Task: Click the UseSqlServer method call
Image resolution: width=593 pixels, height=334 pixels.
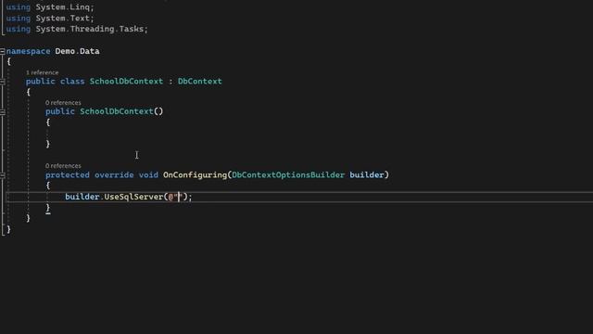Action: coord(133,197)
